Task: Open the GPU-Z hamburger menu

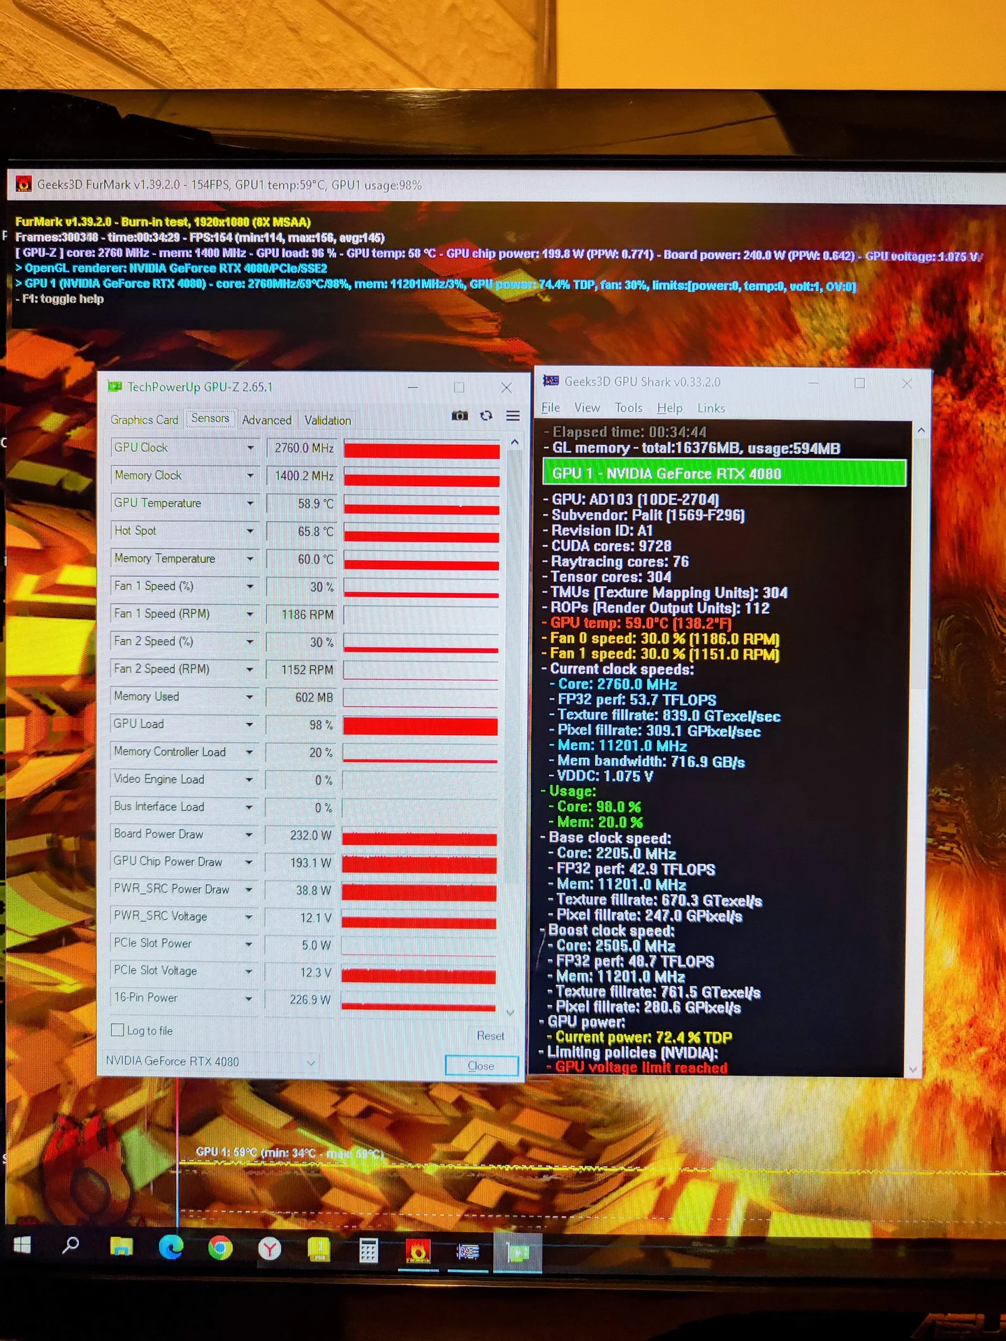Action: point(513,416)
